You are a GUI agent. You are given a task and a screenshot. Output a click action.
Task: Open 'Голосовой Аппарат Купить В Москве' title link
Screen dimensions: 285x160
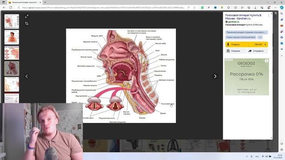[243, 17]
